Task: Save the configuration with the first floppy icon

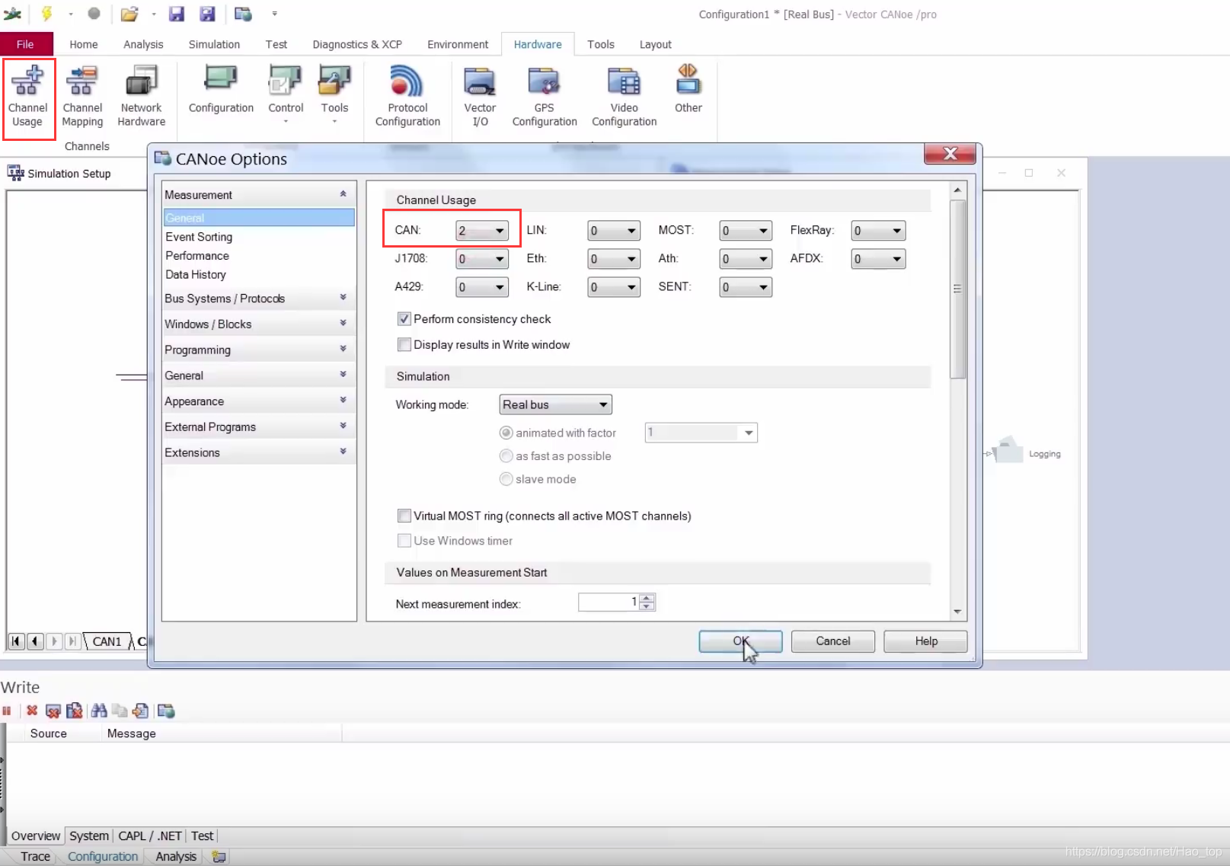Action: 177,14
